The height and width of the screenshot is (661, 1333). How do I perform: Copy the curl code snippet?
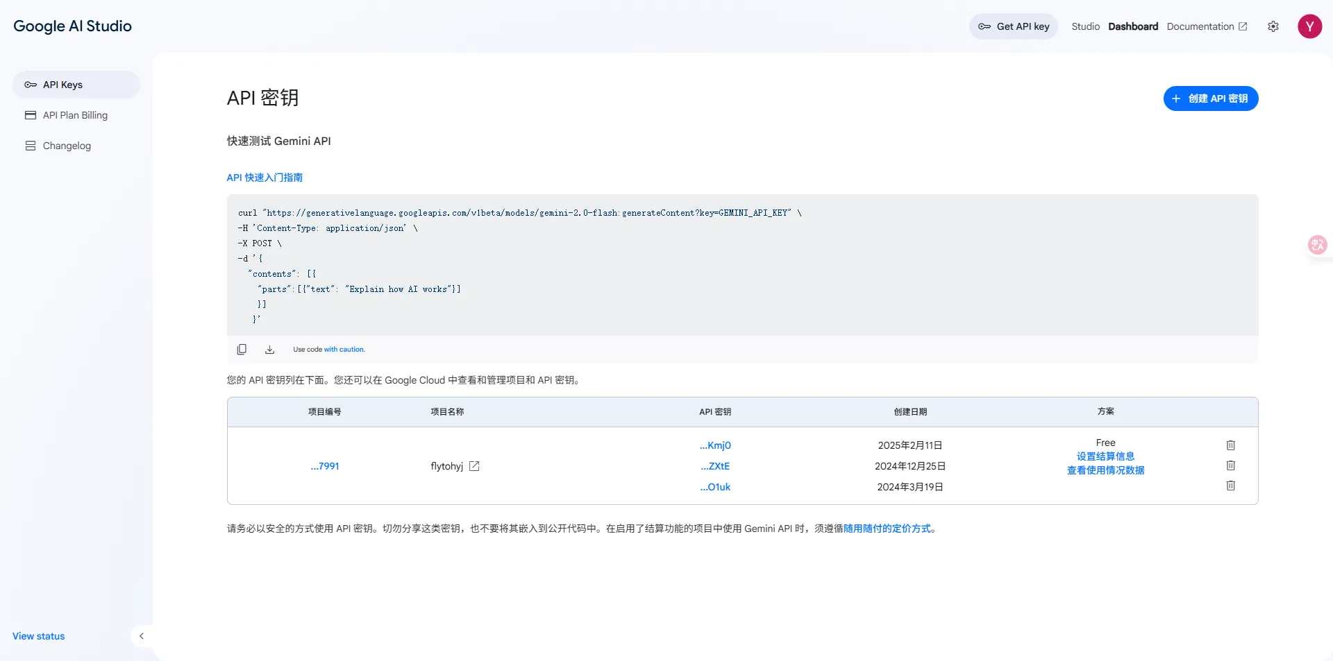pyautogui.click(x=242, y=349)
